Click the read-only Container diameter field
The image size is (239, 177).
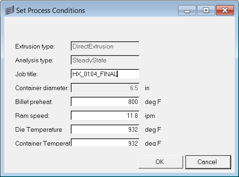(x=105, y=88)
